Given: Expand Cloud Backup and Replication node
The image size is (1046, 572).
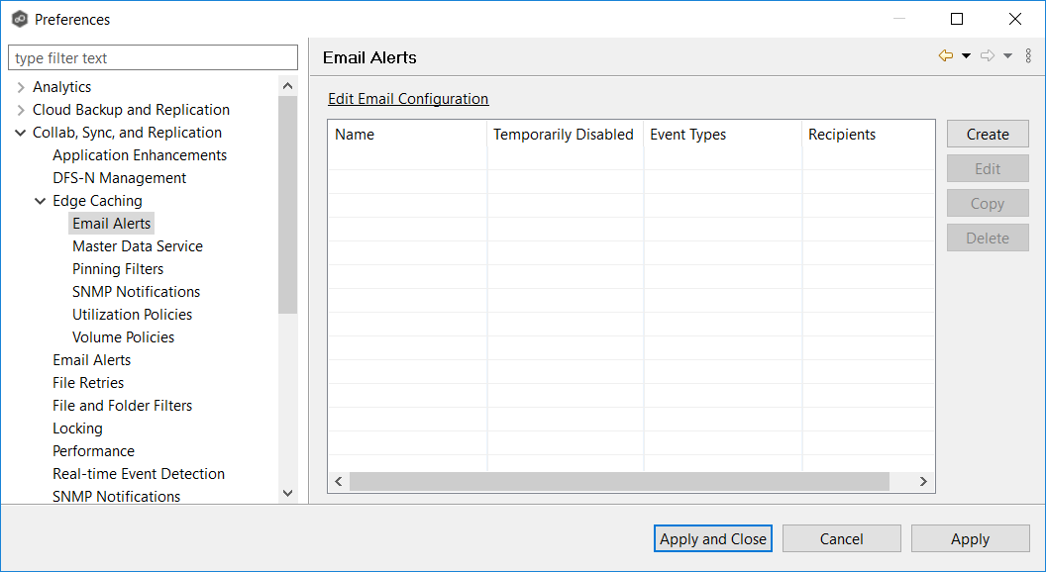Looking at the screenshot, I should coord(21,111).
